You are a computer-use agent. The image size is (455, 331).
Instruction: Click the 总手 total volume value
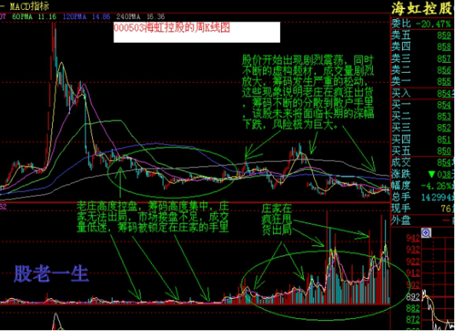[437, 198]
